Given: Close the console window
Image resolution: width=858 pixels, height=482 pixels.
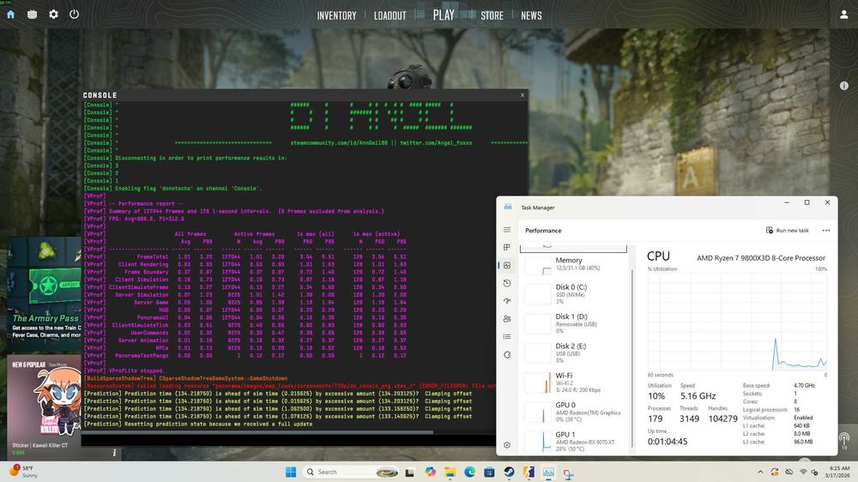Looking at the screenshot, I should click(522, 95).
